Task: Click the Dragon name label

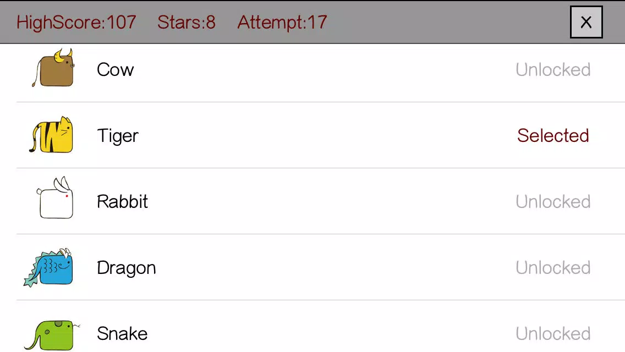Action: pos(127,268)
